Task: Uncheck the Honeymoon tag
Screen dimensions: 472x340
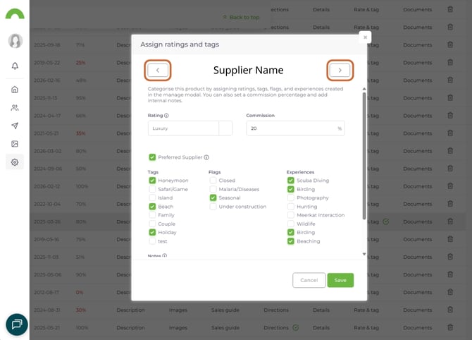Action: point(152,181)
